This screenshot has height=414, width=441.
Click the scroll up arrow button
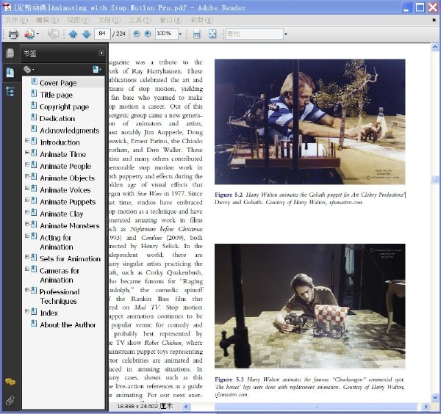click(435, 47)
